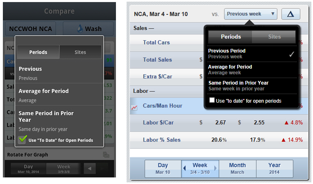Screen dimensions: 313x184
Task: Click the red chart icon beside Cars/Man Hour
Action: [134, 108]
